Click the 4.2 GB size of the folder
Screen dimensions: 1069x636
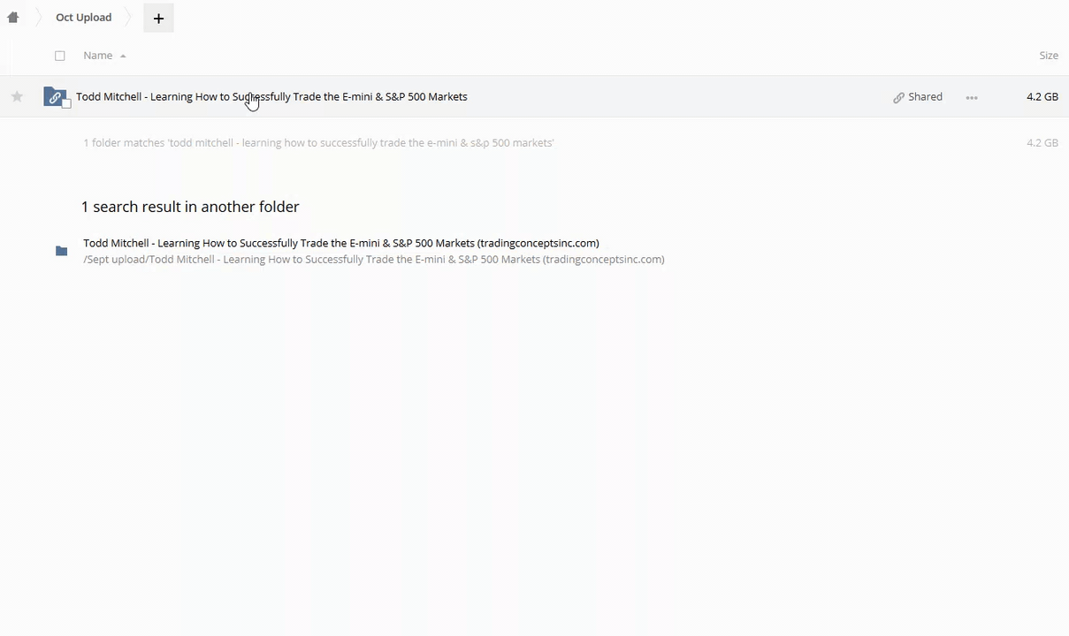1042,97
